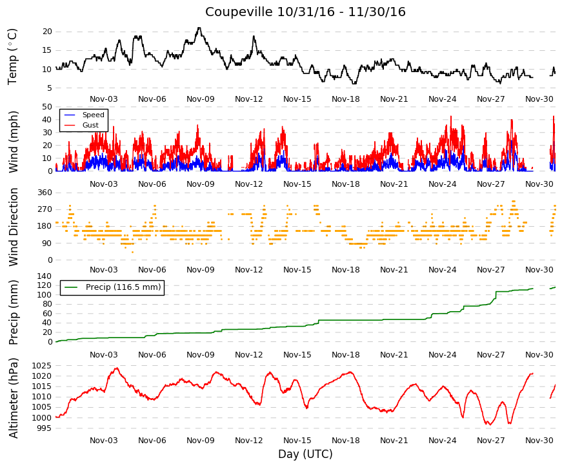Click the 360 tick on wind direction axis
The width and height of the screenshot is (562, 467).
click(x=45, y=193)
